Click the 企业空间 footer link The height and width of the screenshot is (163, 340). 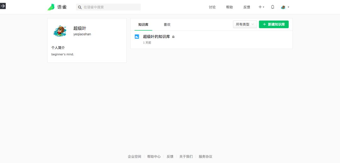[x=134, y=156]
